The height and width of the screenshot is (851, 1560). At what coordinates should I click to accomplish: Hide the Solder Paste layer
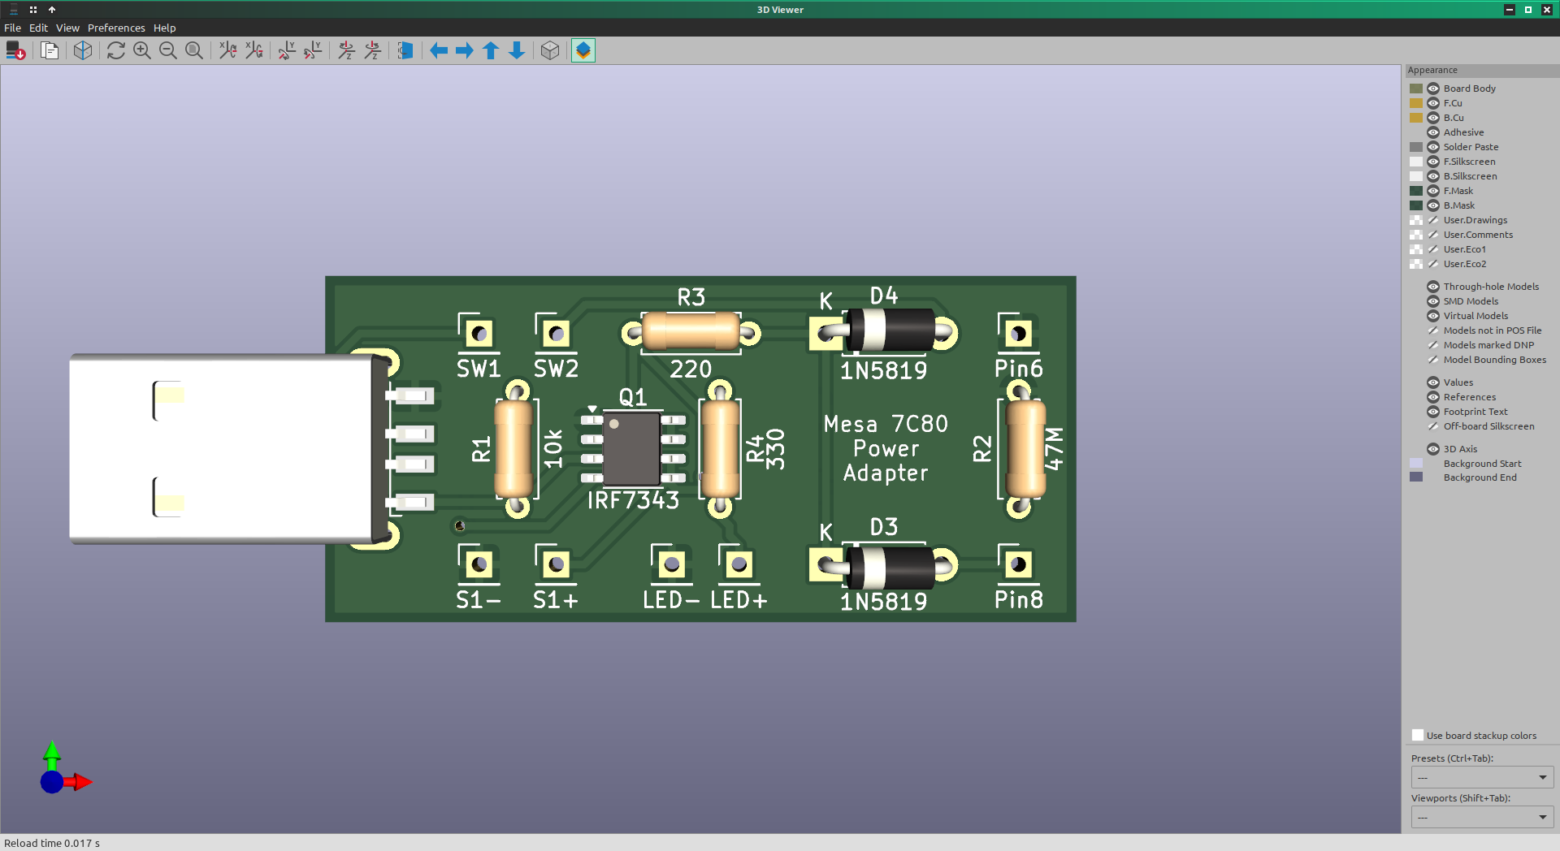point(1433,147)
